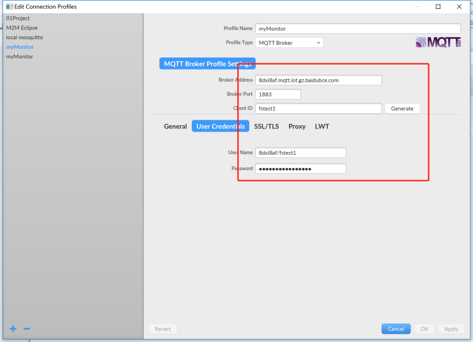
Task: Click the Revert button
Action: (163, 329)
